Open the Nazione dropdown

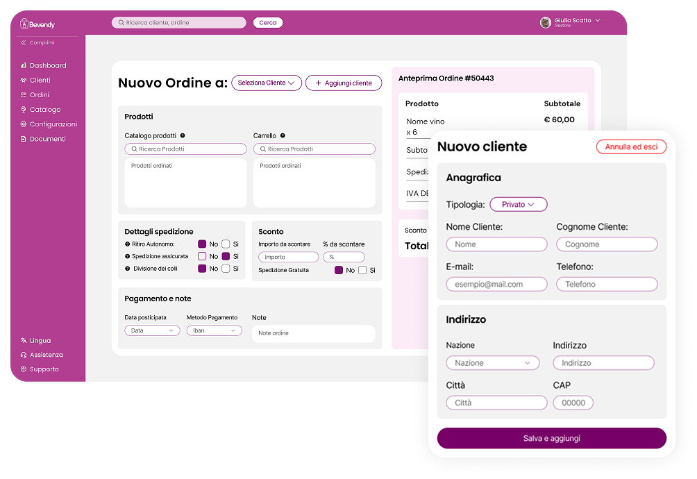492,362
